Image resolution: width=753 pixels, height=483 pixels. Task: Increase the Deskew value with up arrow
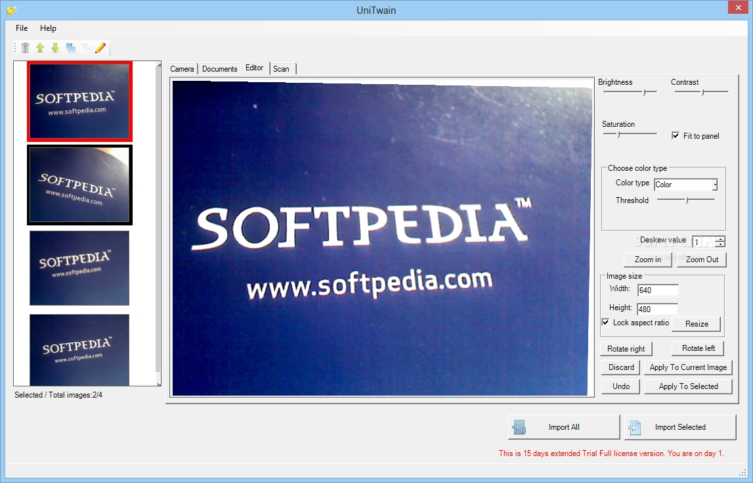click(720, 239)
